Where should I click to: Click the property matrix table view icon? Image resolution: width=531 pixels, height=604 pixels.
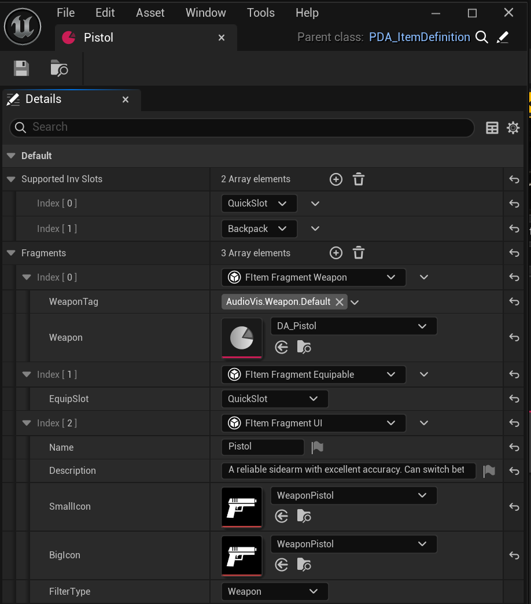click(492, 128)
